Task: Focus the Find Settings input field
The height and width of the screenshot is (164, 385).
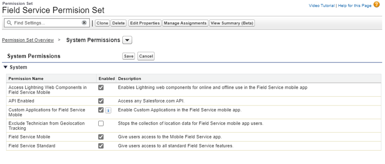Action: 46,23
